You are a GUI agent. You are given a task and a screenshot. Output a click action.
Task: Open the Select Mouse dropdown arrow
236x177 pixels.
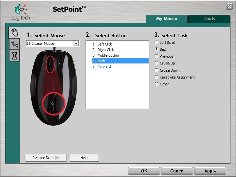pos(76,44)
